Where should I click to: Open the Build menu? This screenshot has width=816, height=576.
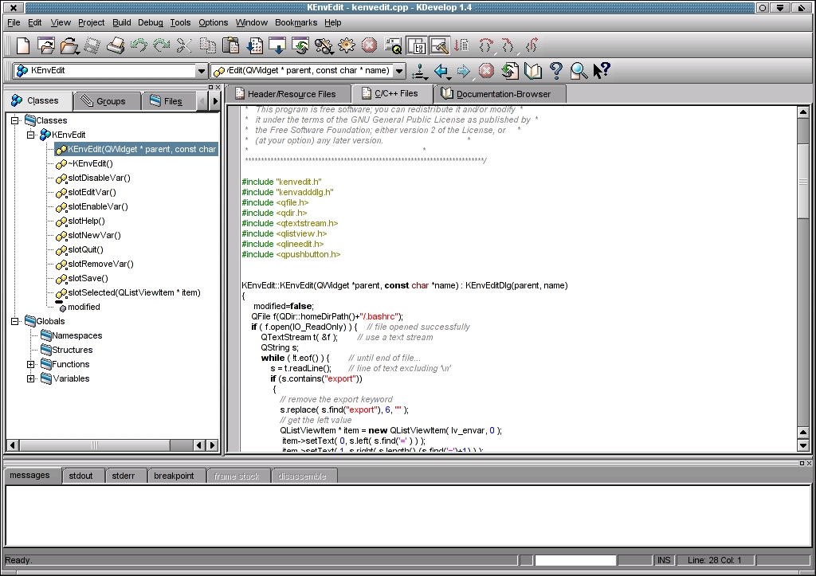[x=121, y=22]
